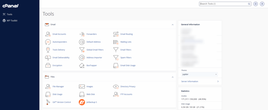Select the Directory Privacy eye icon

[116, 87]
